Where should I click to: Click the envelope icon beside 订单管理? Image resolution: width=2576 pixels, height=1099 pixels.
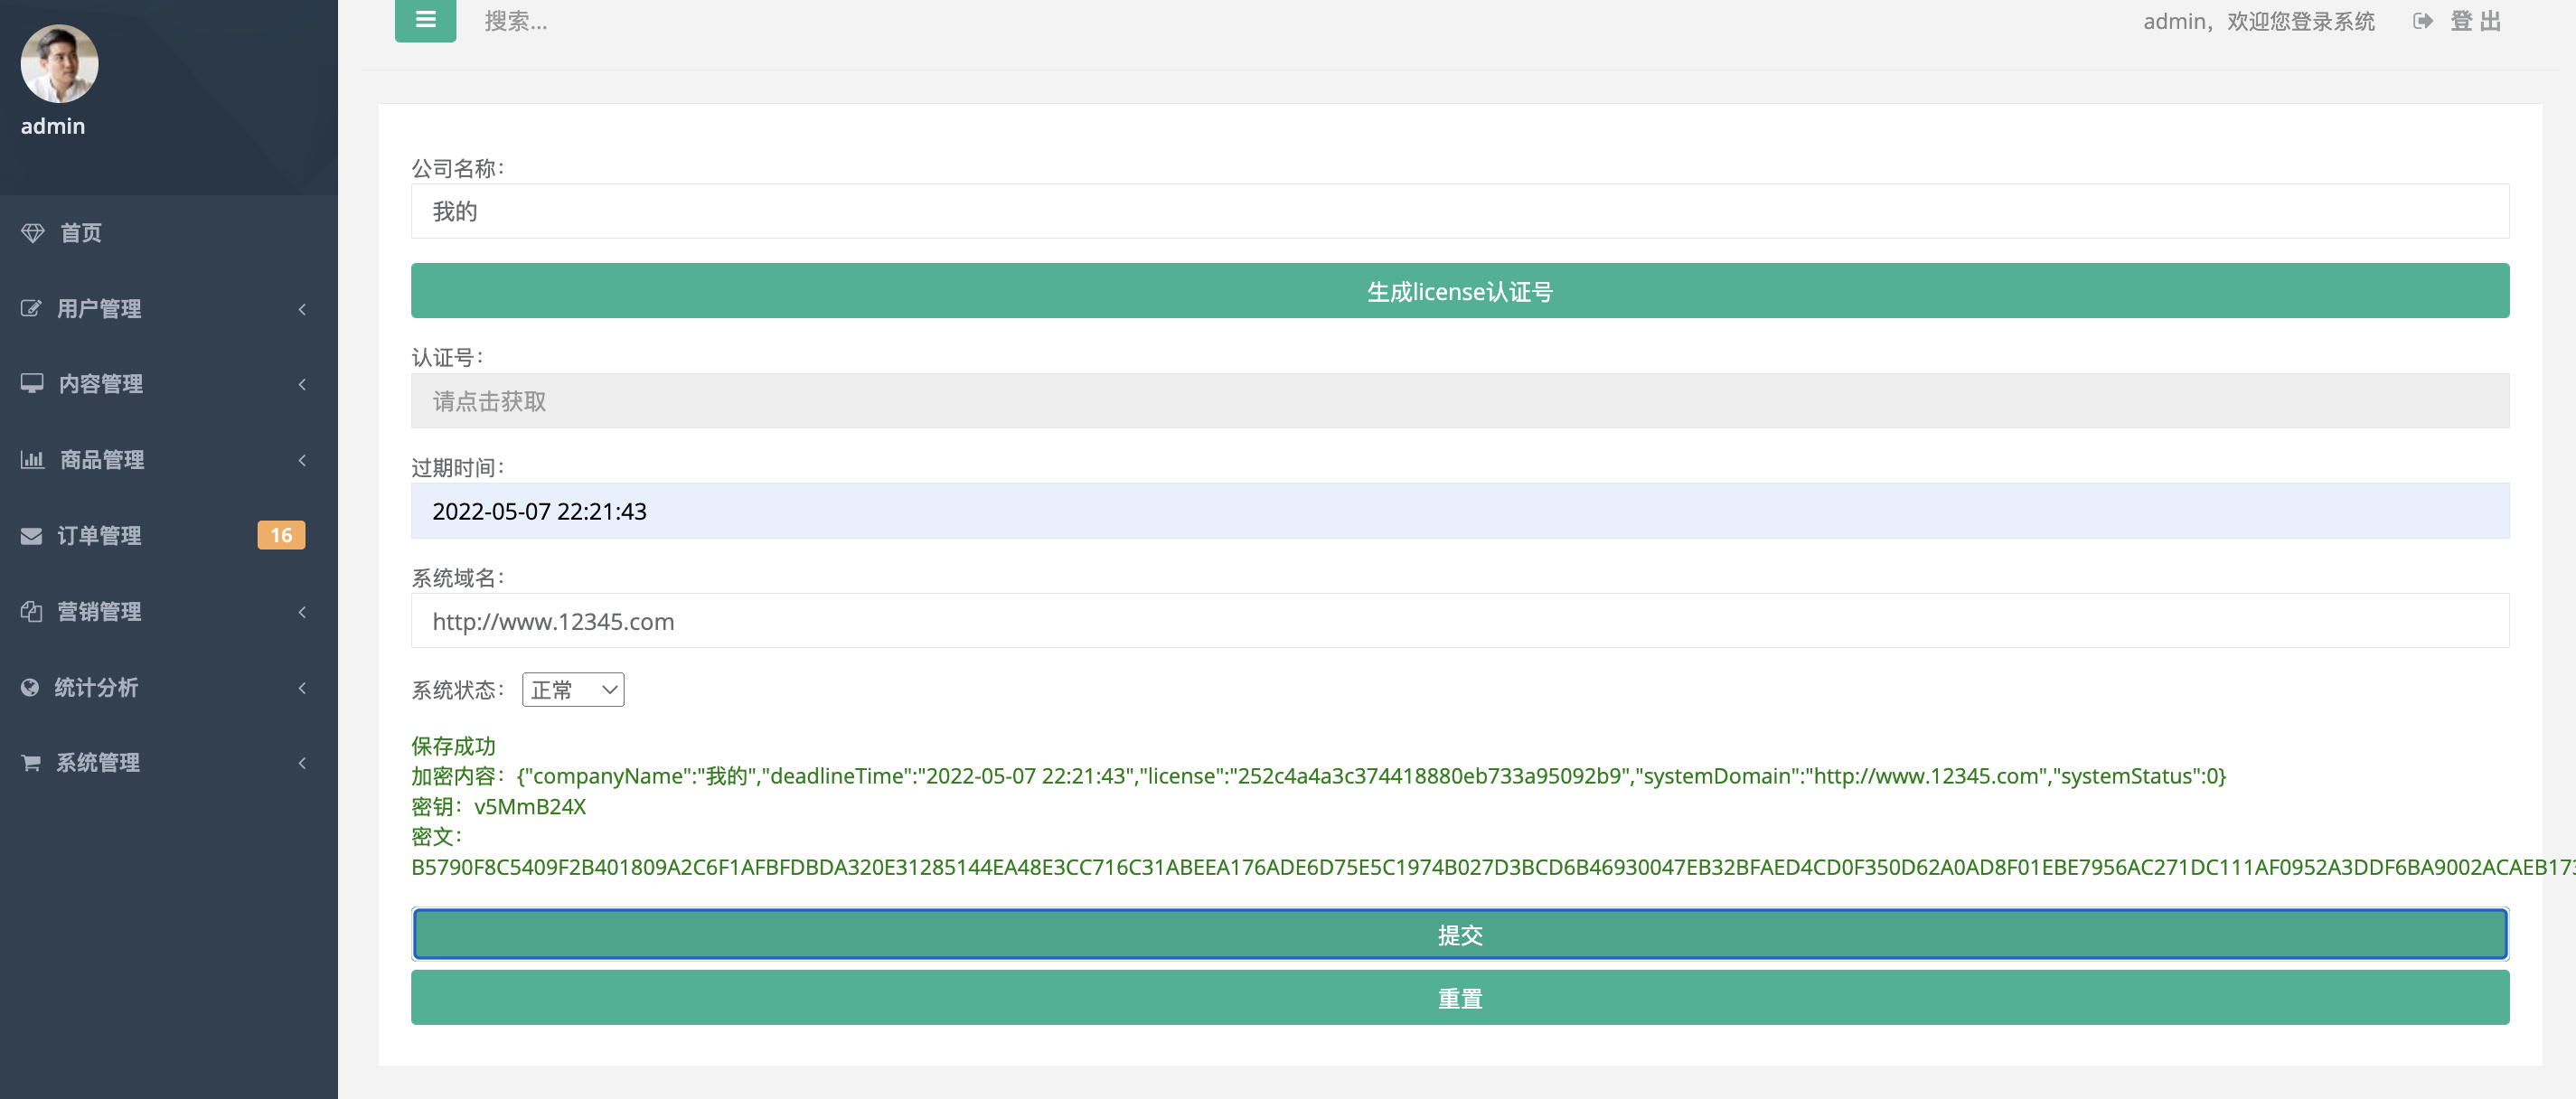coord(31,536)
